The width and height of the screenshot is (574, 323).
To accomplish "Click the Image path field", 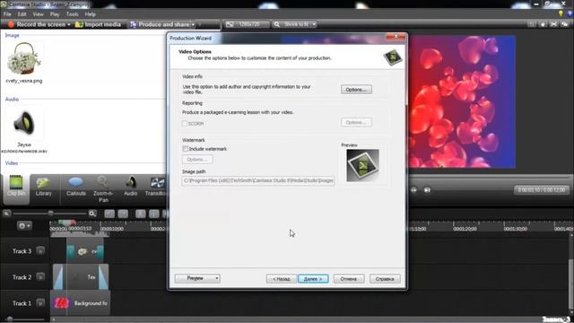I will [258, 180].
